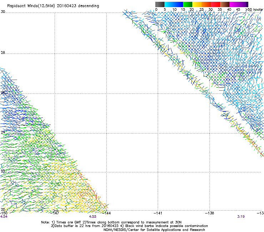The width and height of the screenshot is (264, 232).
Task: Click the '25' label under the color scale
Action: 202,10
